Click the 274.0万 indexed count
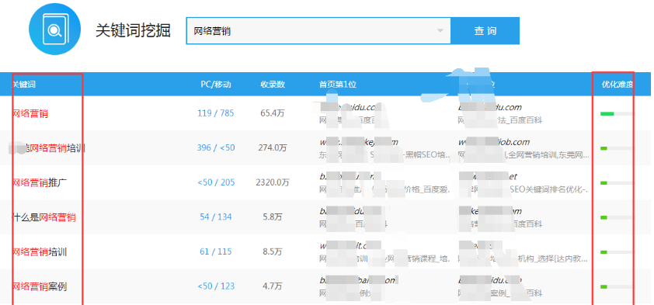The height and width of the screenshot is (305, 654). click(273, 148)
